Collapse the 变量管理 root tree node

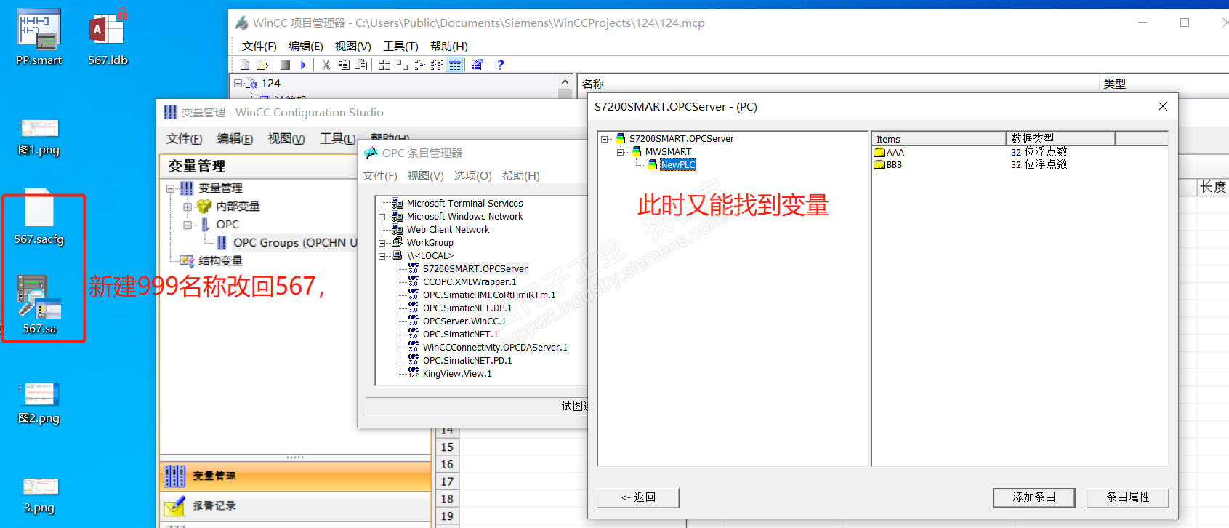pos(170,188)
